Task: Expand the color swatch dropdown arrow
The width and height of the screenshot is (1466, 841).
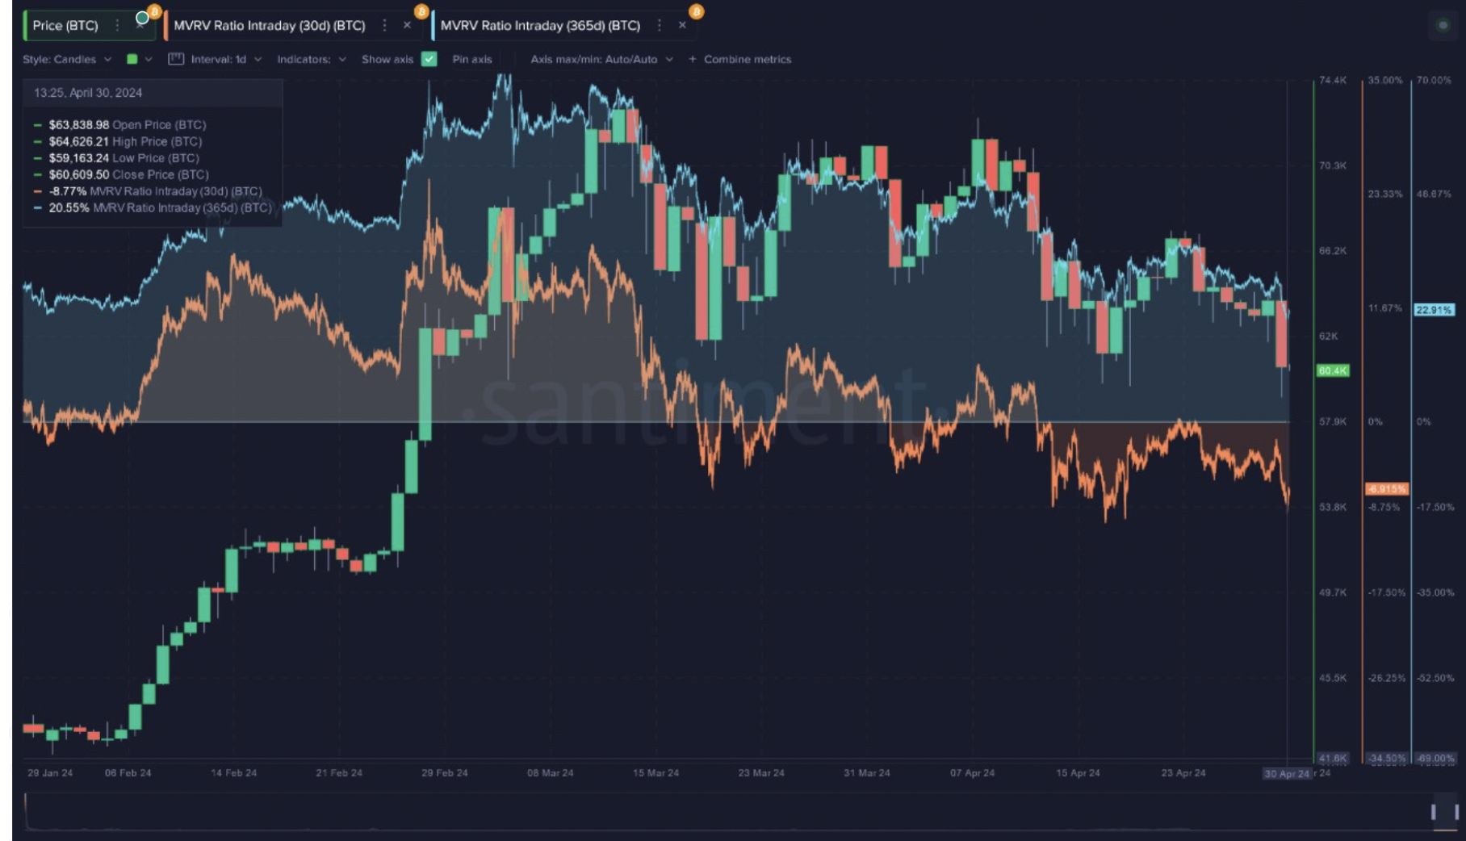Action: coord(149,60)
